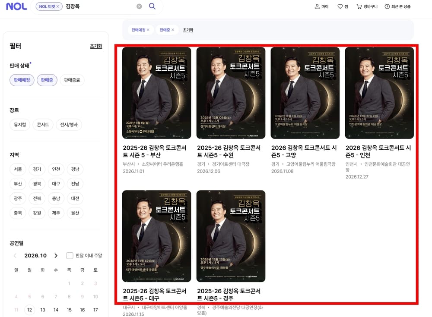This screenshot has width=432, height=317.
Task: Clear the search text with the X icon
Action: click(139, 6)
